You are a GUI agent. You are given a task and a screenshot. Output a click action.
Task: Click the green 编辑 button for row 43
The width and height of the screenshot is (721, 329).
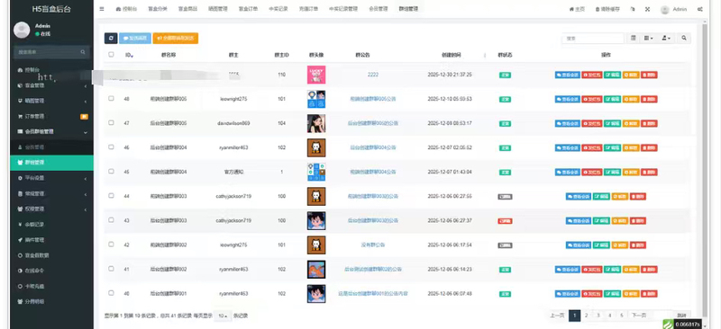tap(601, 221)
